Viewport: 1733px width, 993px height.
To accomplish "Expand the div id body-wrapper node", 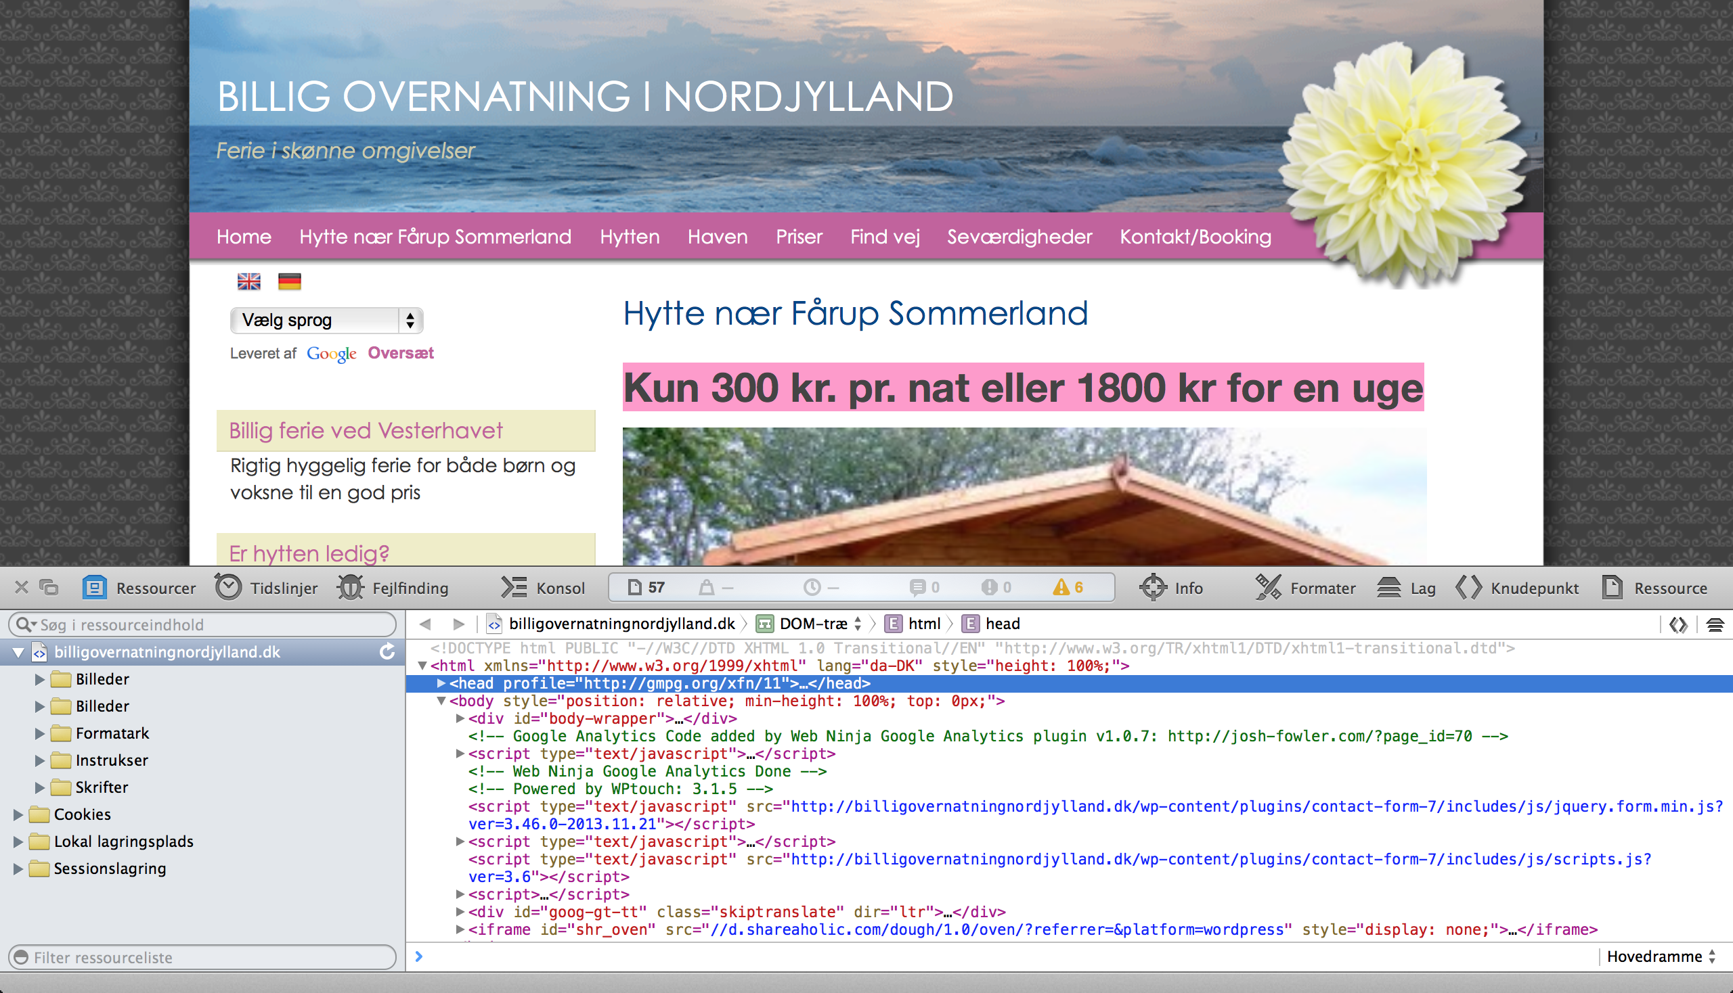I will click(x=460, y=718).
